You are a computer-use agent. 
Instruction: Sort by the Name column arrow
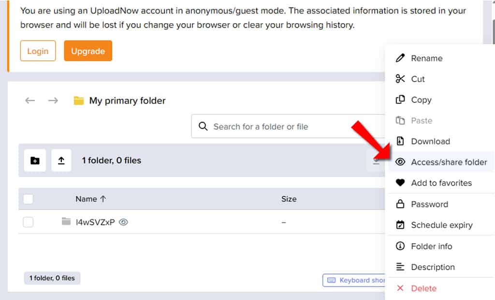point(103,199)
